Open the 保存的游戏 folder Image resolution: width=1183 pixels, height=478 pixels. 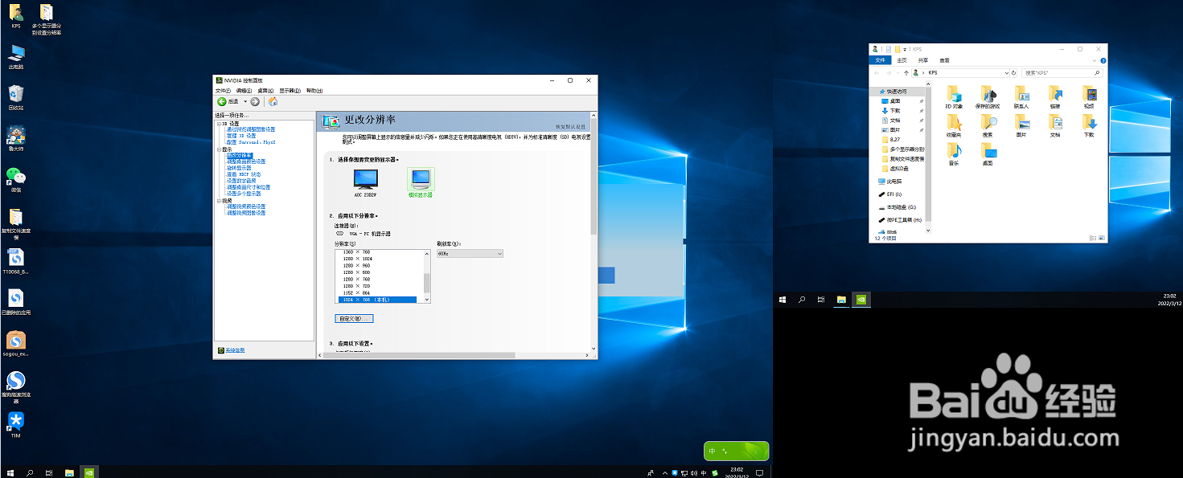click(988, 97)
